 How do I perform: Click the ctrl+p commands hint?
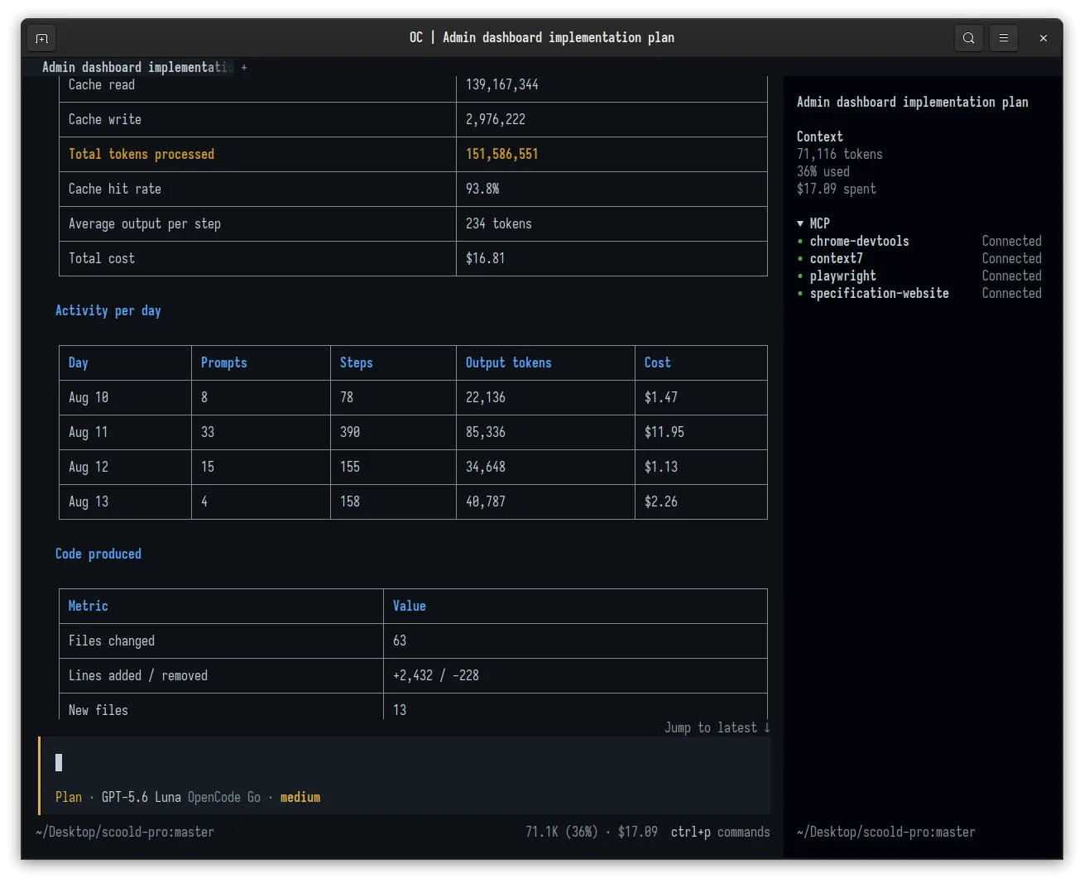click(x=720, y=833)
